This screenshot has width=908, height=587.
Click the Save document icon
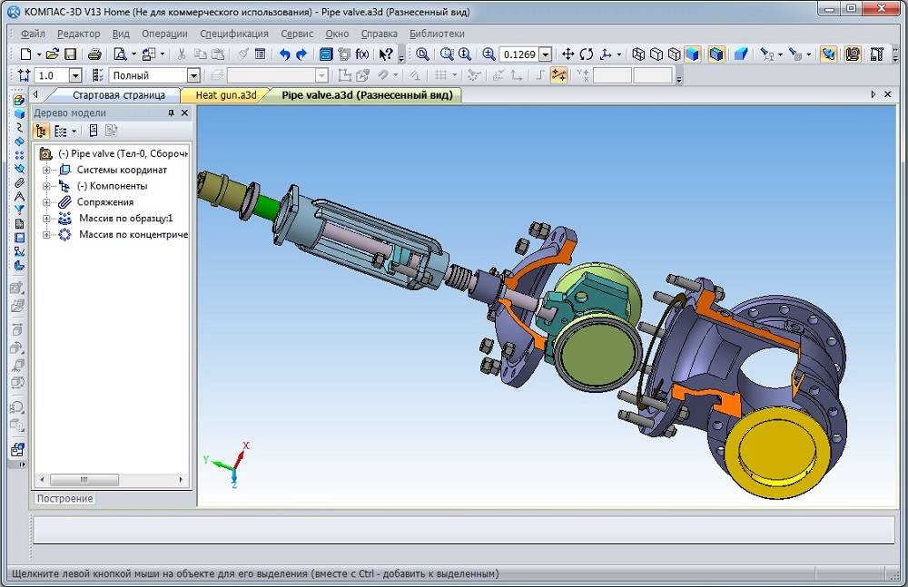pos(70,54)
